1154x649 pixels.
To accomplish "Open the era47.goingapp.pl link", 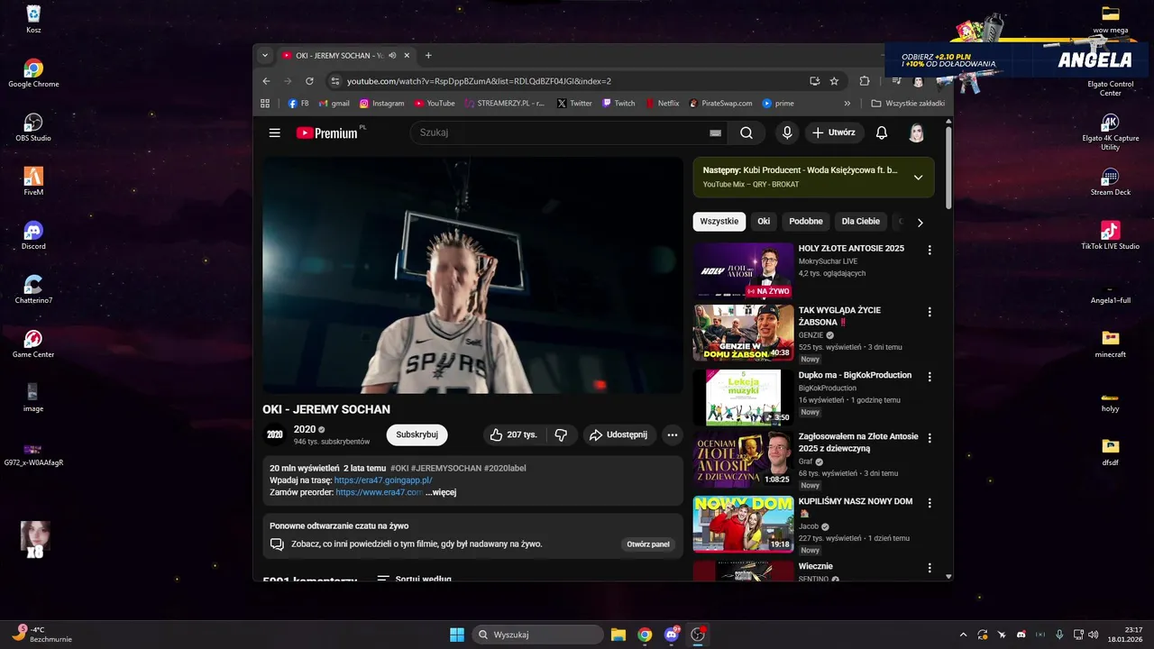I will point(383,480).
